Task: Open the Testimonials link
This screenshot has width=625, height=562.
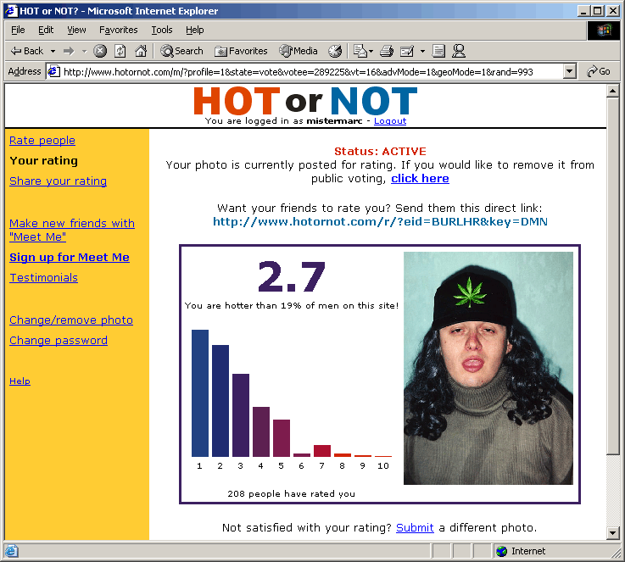Action: (x=43, y=278)
